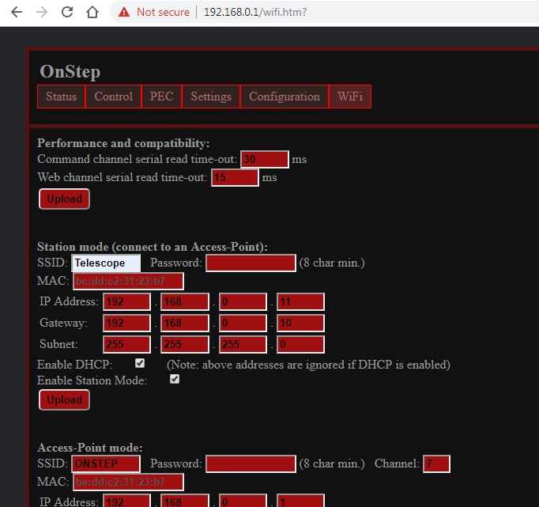
Task: Edit Access-Point IP Address first octet 192
Action: (126, 501)
